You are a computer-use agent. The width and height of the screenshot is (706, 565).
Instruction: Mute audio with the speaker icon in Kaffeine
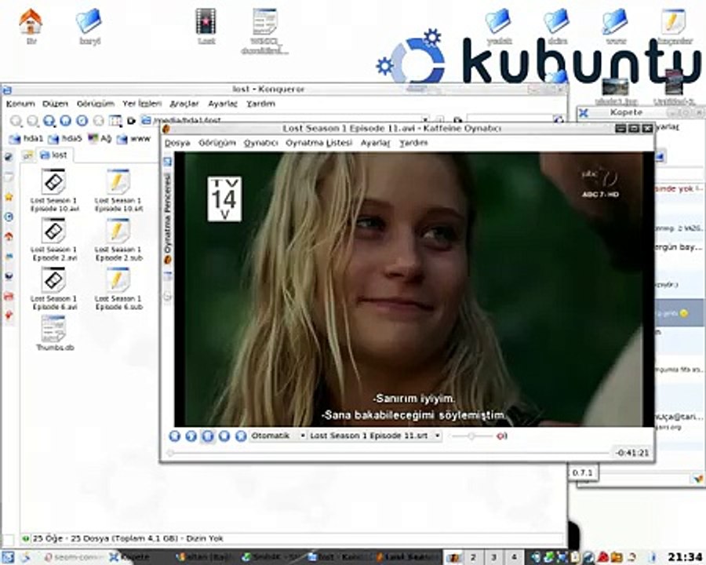click(501, 436)
